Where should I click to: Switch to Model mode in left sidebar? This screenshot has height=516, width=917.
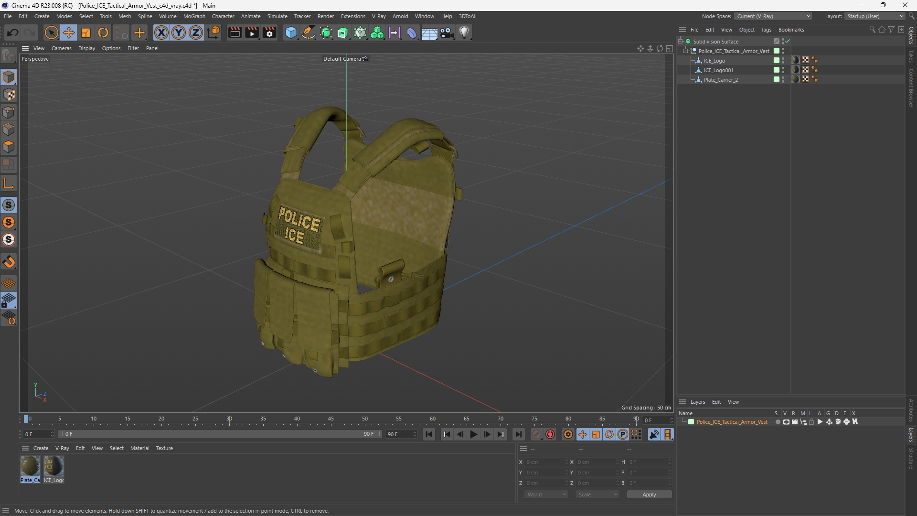tap(9, 77)
